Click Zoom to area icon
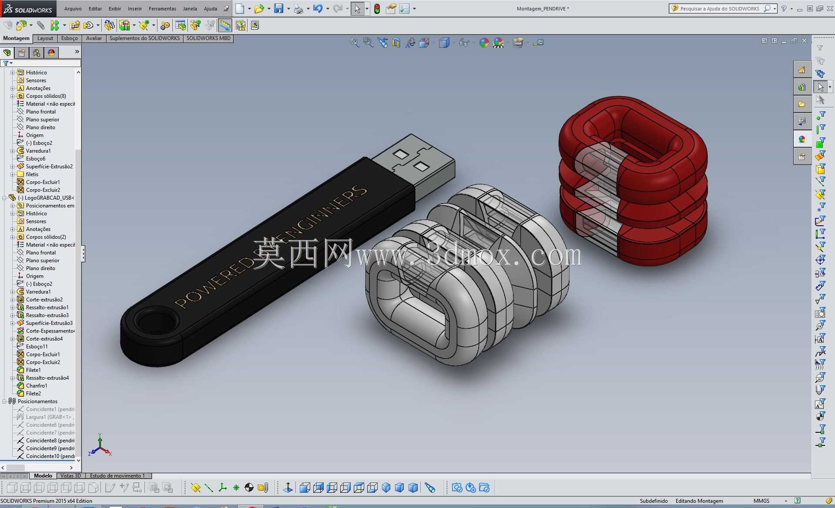This screenshot has width=835, height=508. pyautogui.click(x=368, y=43)
